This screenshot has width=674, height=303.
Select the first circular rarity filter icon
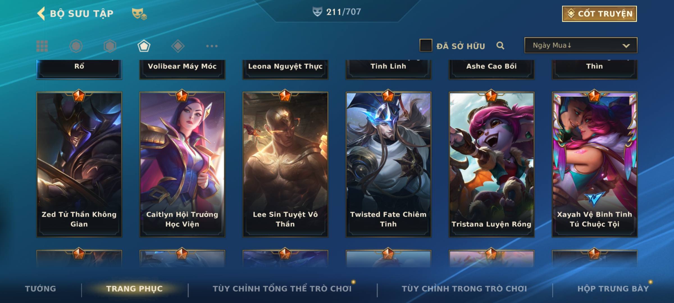76,46
